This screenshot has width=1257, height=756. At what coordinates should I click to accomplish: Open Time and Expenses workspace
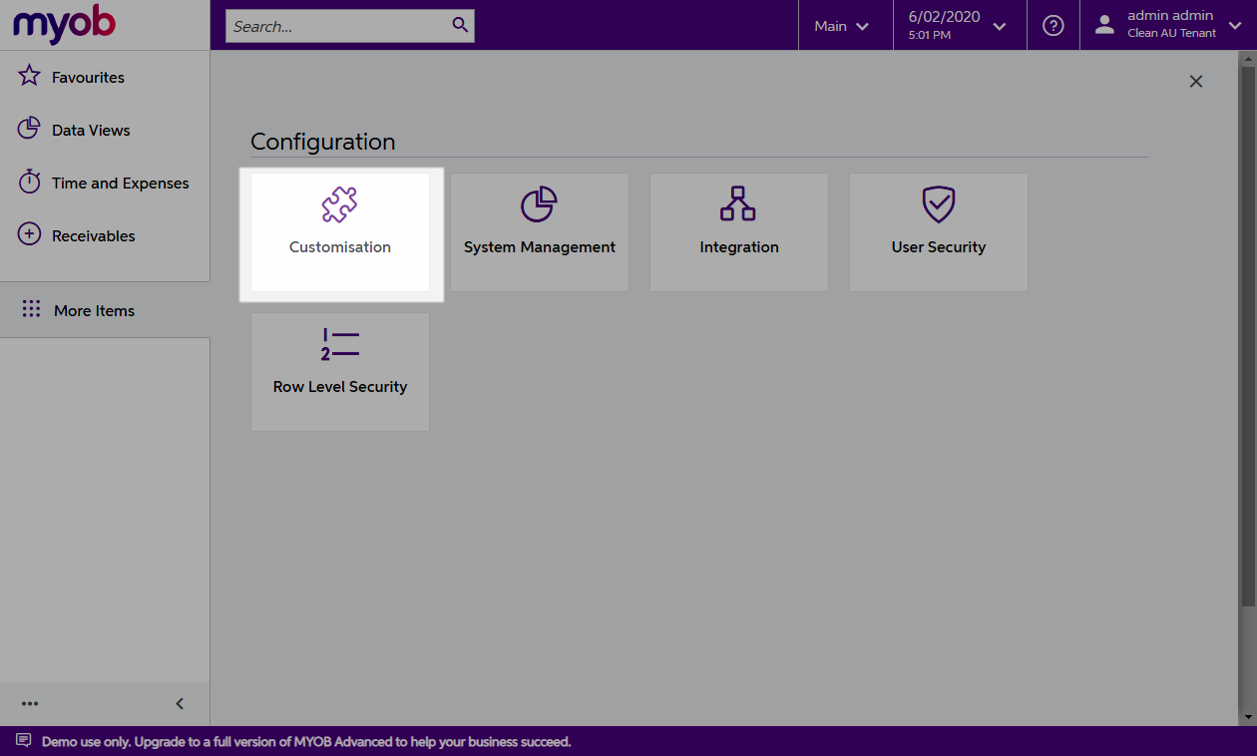point(105,183)
